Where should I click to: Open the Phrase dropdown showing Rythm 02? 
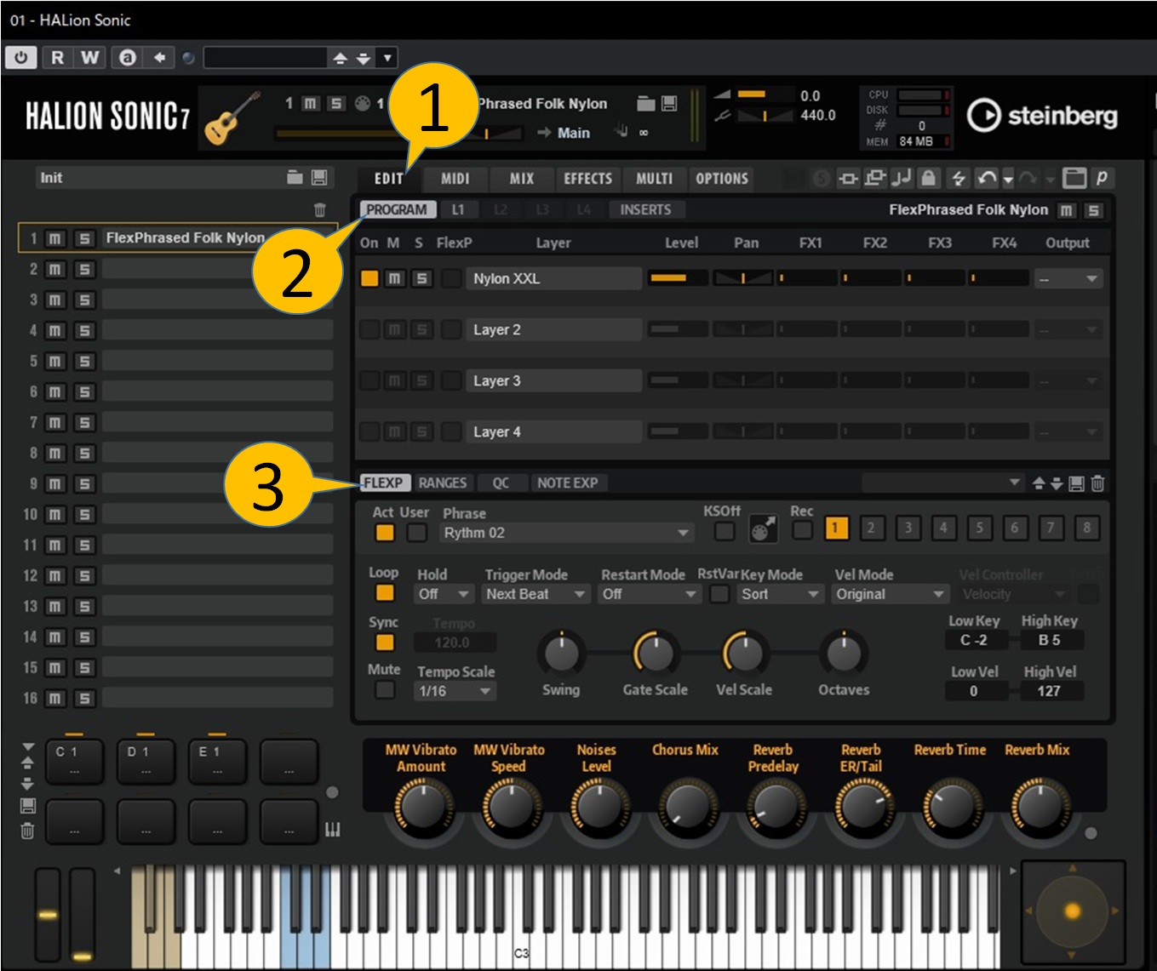[x=565, y=533]
